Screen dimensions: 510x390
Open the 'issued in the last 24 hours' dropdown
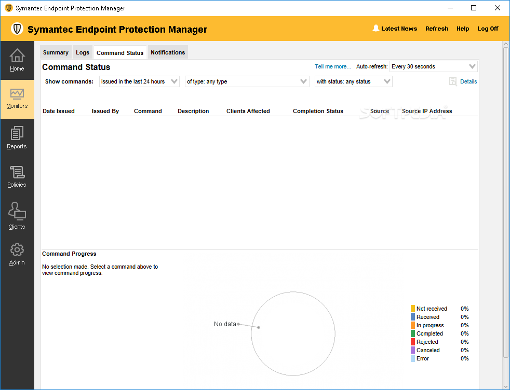(x=139, y=81)
